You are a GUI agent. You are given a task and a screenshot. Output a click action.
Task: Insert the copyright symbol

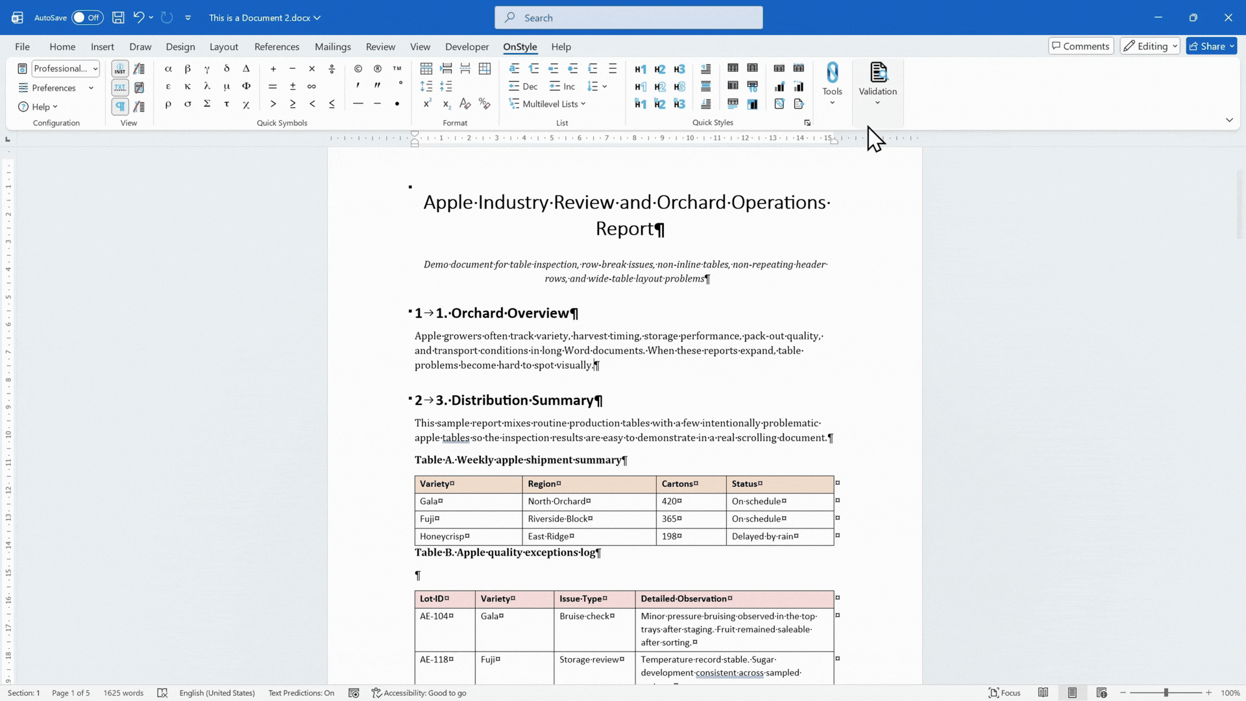click(x=358, y=69)
